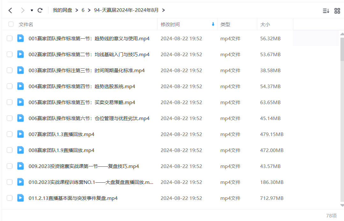Click video icon of 008赢家团队1.9直播回放
Viewport: 344px width, 221px height.
click(x=20, y=150)
